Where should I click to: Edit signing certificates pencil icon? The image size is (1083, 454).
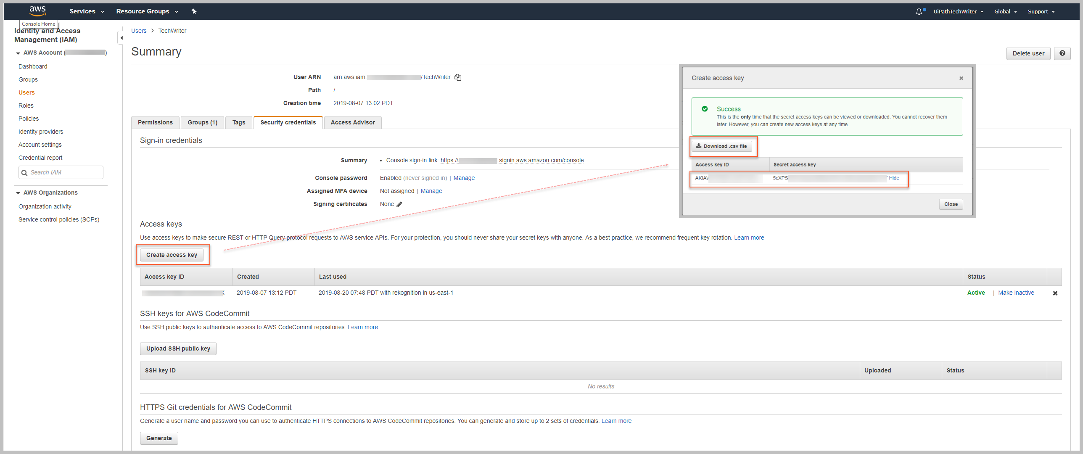tap(399, 204)
